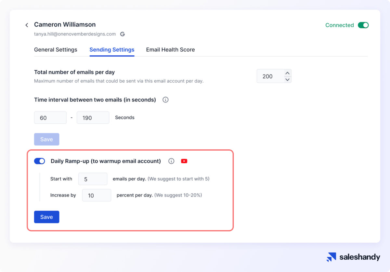This screenshot has width=390, height=272.
Task: Click the Google icon next to email address
Action: (x=123, y=34)
